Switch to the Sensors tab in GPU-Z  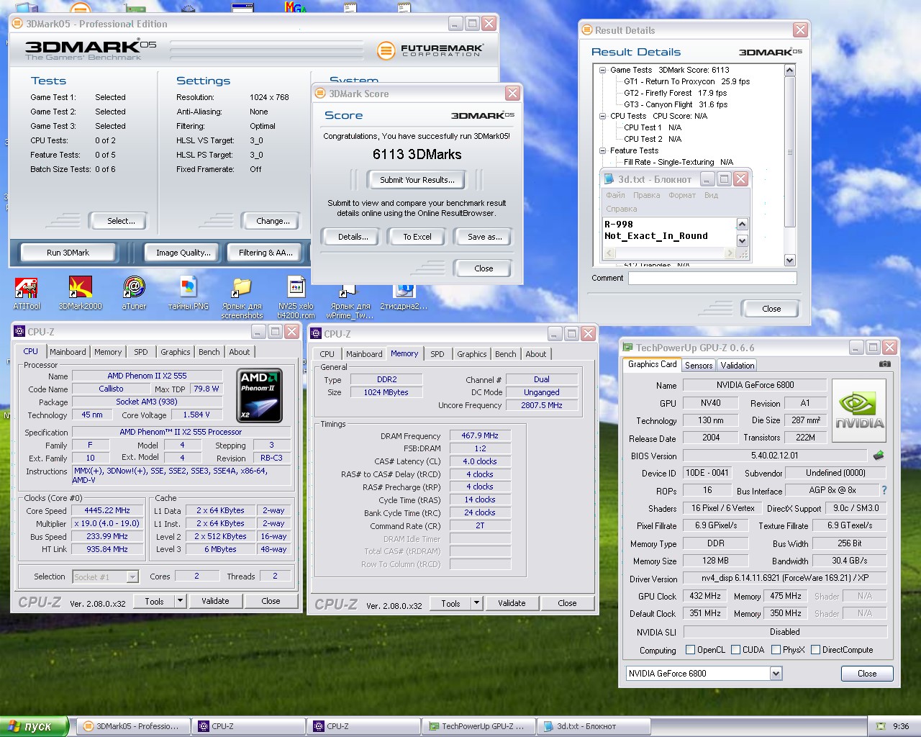click(x=699, y=366)
